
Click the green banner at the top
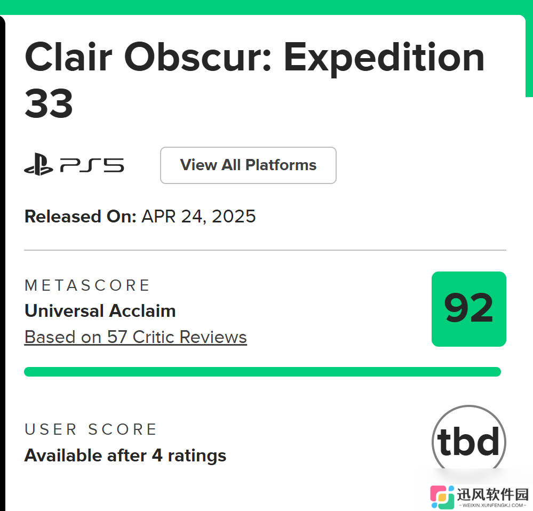click(267, 7)
